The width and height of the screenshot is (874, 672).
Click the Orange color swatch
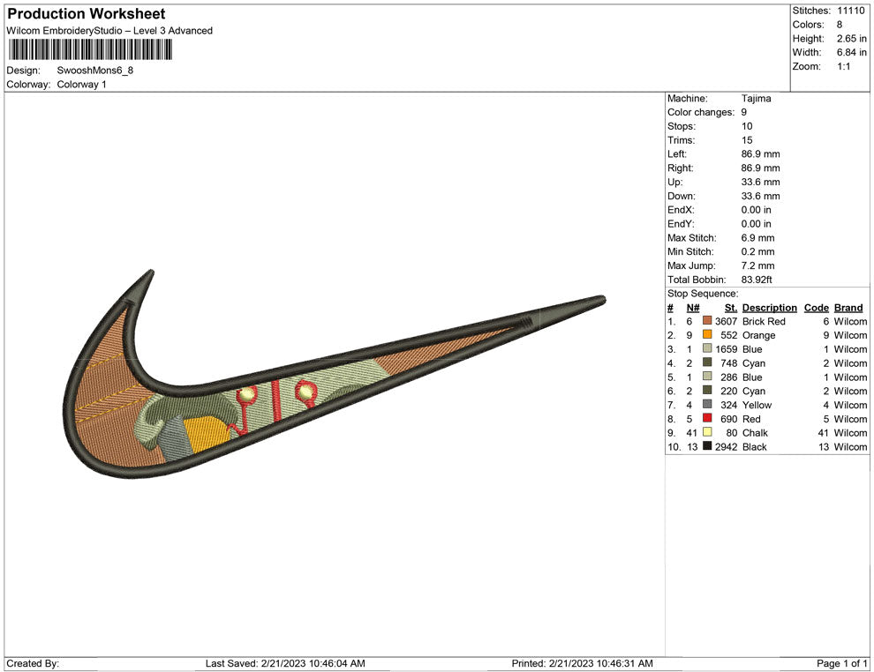[707, 334]
